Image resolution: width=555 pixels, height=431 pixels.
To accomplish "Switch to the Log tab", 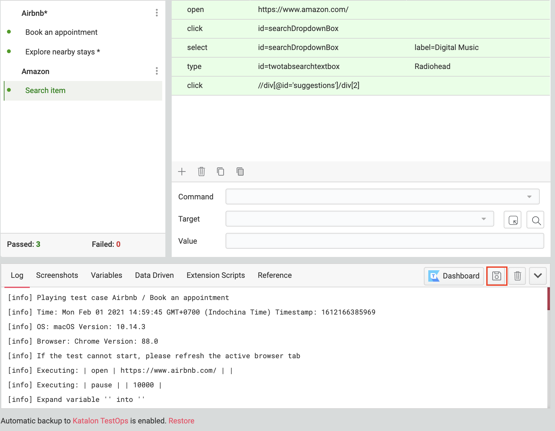I will (17, 275).
